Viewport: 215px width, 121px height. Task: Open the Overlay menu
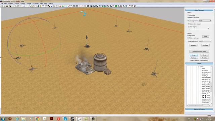point(23,4)
